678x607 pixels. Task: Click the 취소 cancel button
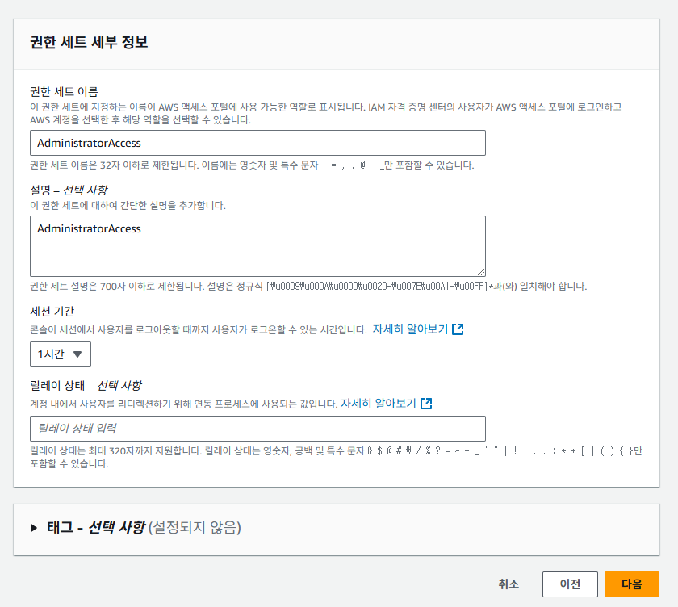508,584
